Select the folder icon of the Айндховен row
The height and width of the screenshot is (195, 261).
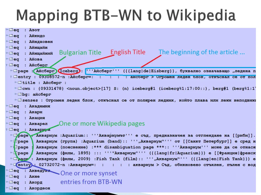(11, 41)
